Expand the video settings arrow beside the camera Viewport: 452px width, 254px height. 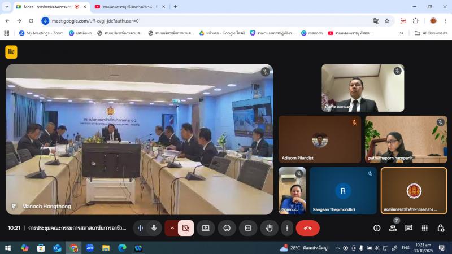172,228
